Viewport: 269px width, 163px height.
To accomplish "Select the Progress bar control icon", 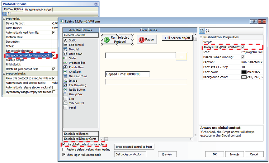I will [65, 63].
